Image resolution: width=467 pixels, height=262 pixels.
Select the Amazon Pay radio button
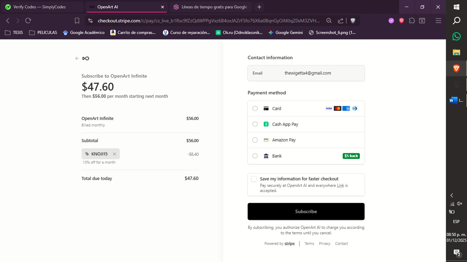(x=255, y=140)
